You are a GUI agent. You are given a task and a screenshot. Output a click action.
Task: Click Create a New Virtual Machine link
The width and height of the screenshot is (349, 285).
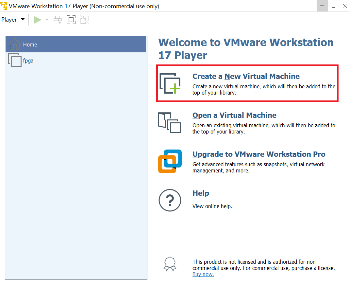click(x=246, y=76)
